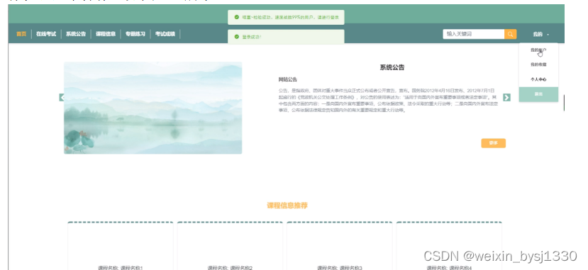This screenshot has height=270, width=588.
Task: Select 我的账户 from the dropdown menu
Action: [538, 50]
